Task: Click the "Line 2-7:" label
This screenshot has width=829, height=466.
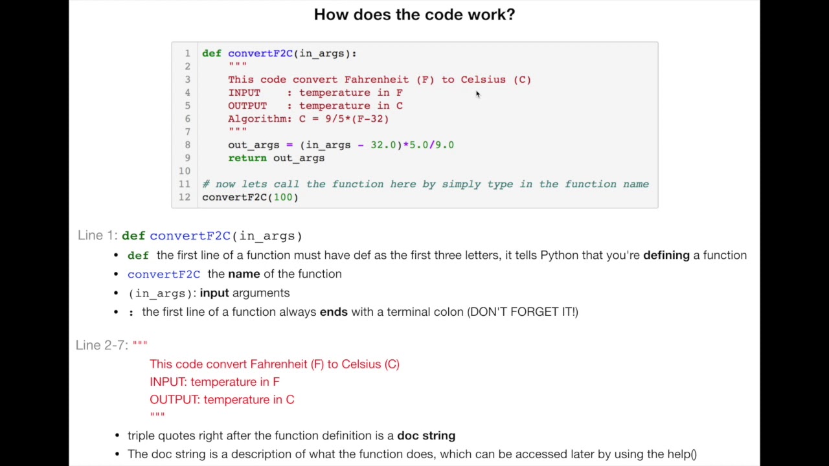Action: [102, 345]
